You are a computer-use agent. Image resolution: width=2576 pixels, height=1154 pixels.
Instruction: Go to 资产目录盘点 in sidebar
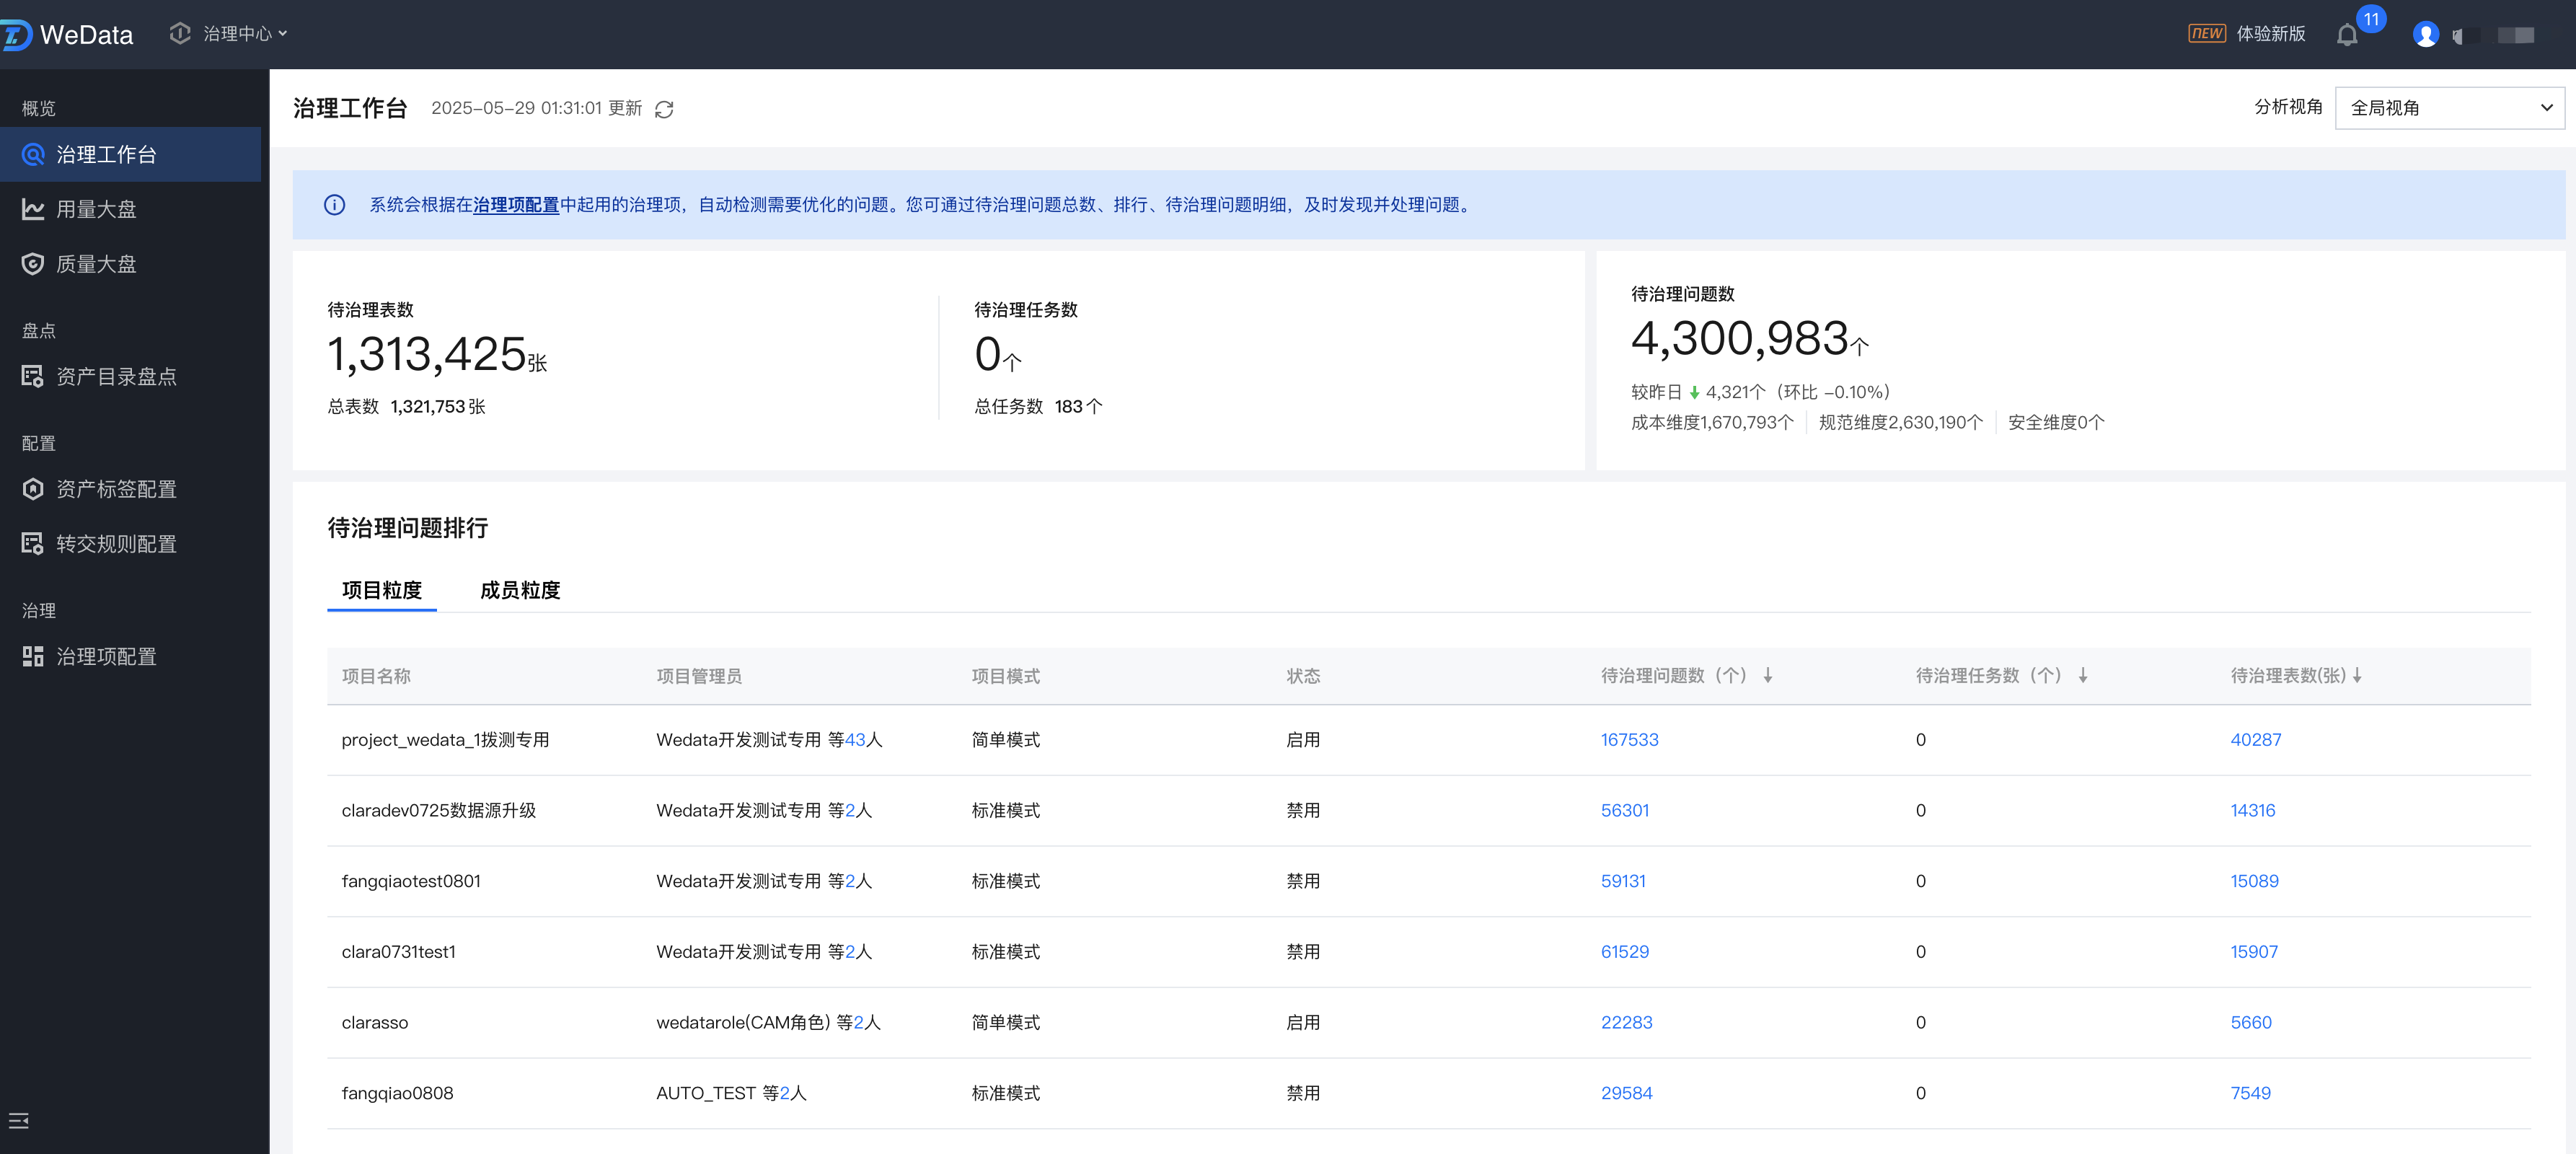[x=116, y=376]
